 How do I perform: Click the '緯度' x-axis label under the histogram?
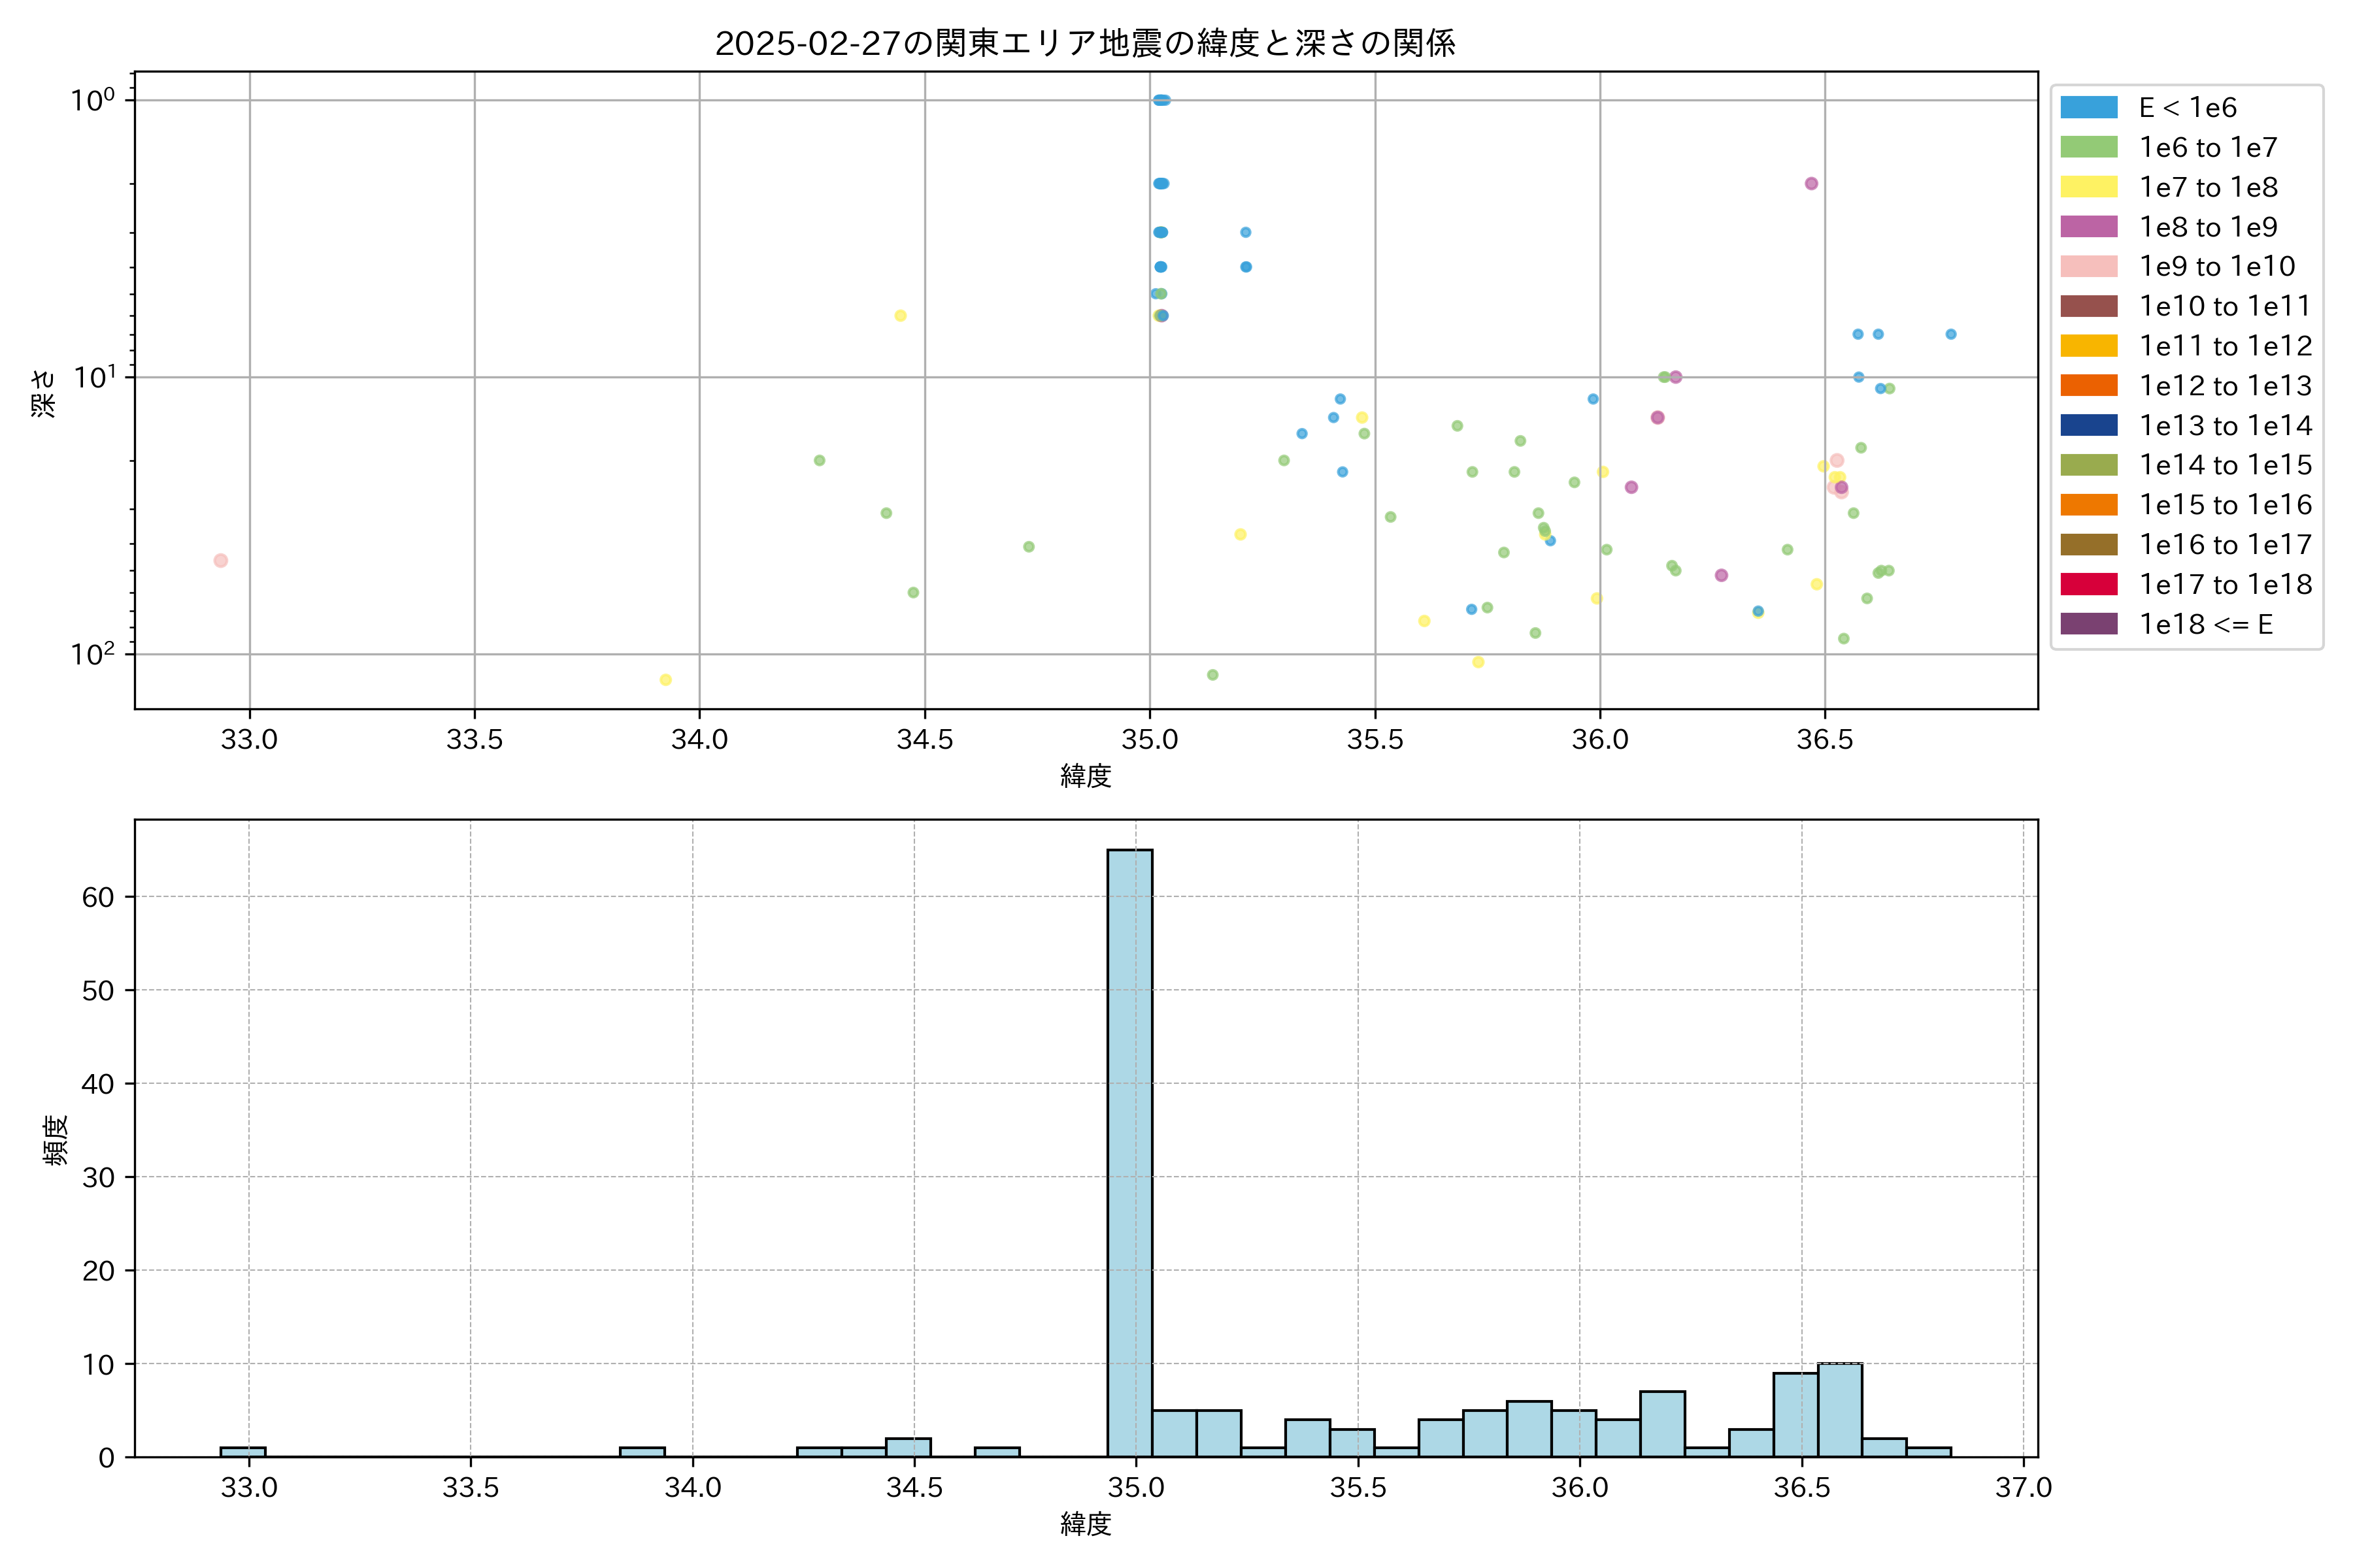[x=1086, y=1524]
